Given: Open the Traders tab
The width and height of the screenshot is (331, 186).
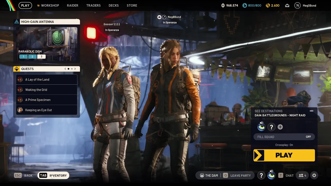Looking at the screenshot, I should (93, 5).
